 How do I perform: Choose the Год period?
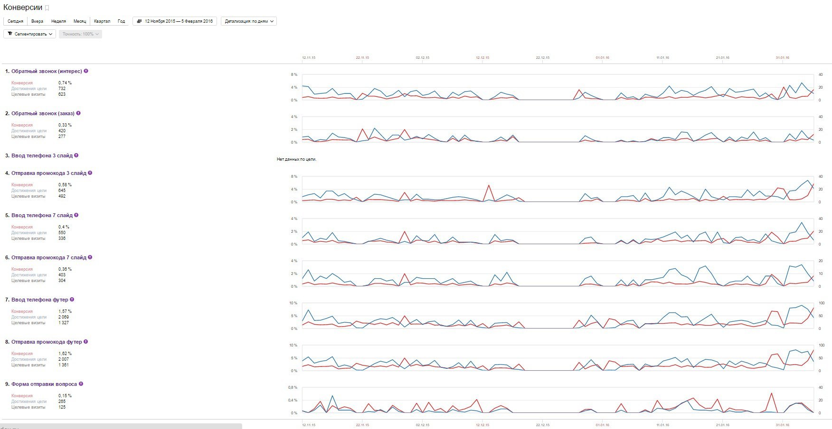point(122,21)
